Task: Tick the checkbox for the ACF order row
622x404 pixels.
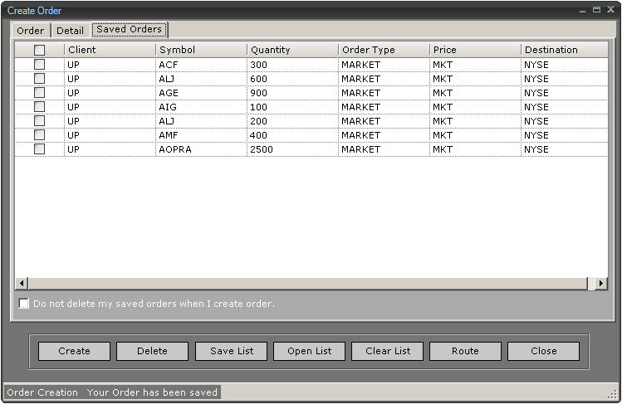Action: click(x=39, y=65)
